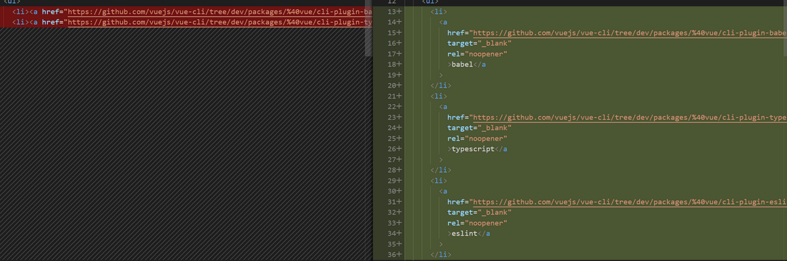Click rel="noopener" on line 17

pos(477,54)
